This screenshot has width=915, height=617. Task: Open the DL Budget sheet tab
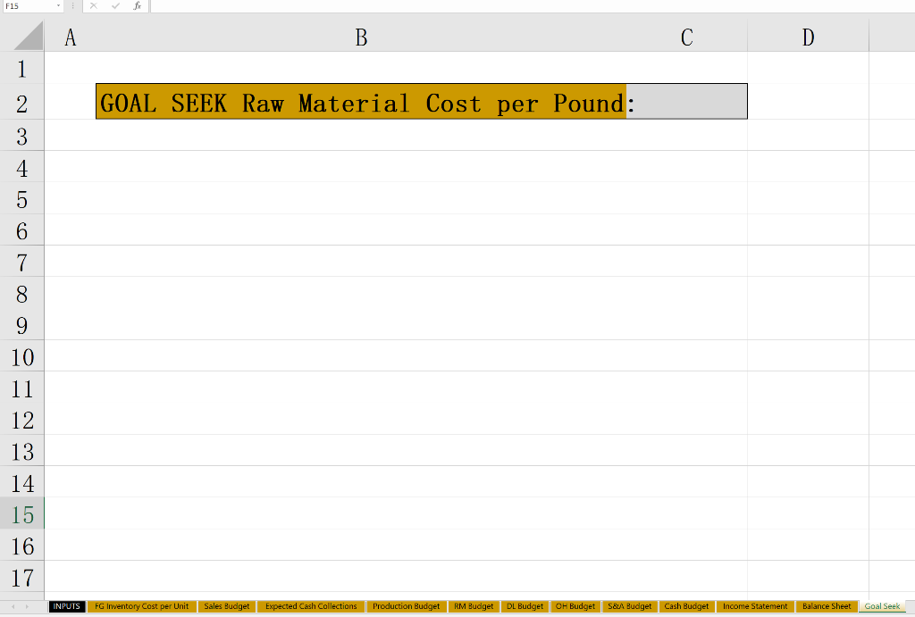[x=525, y=606]
